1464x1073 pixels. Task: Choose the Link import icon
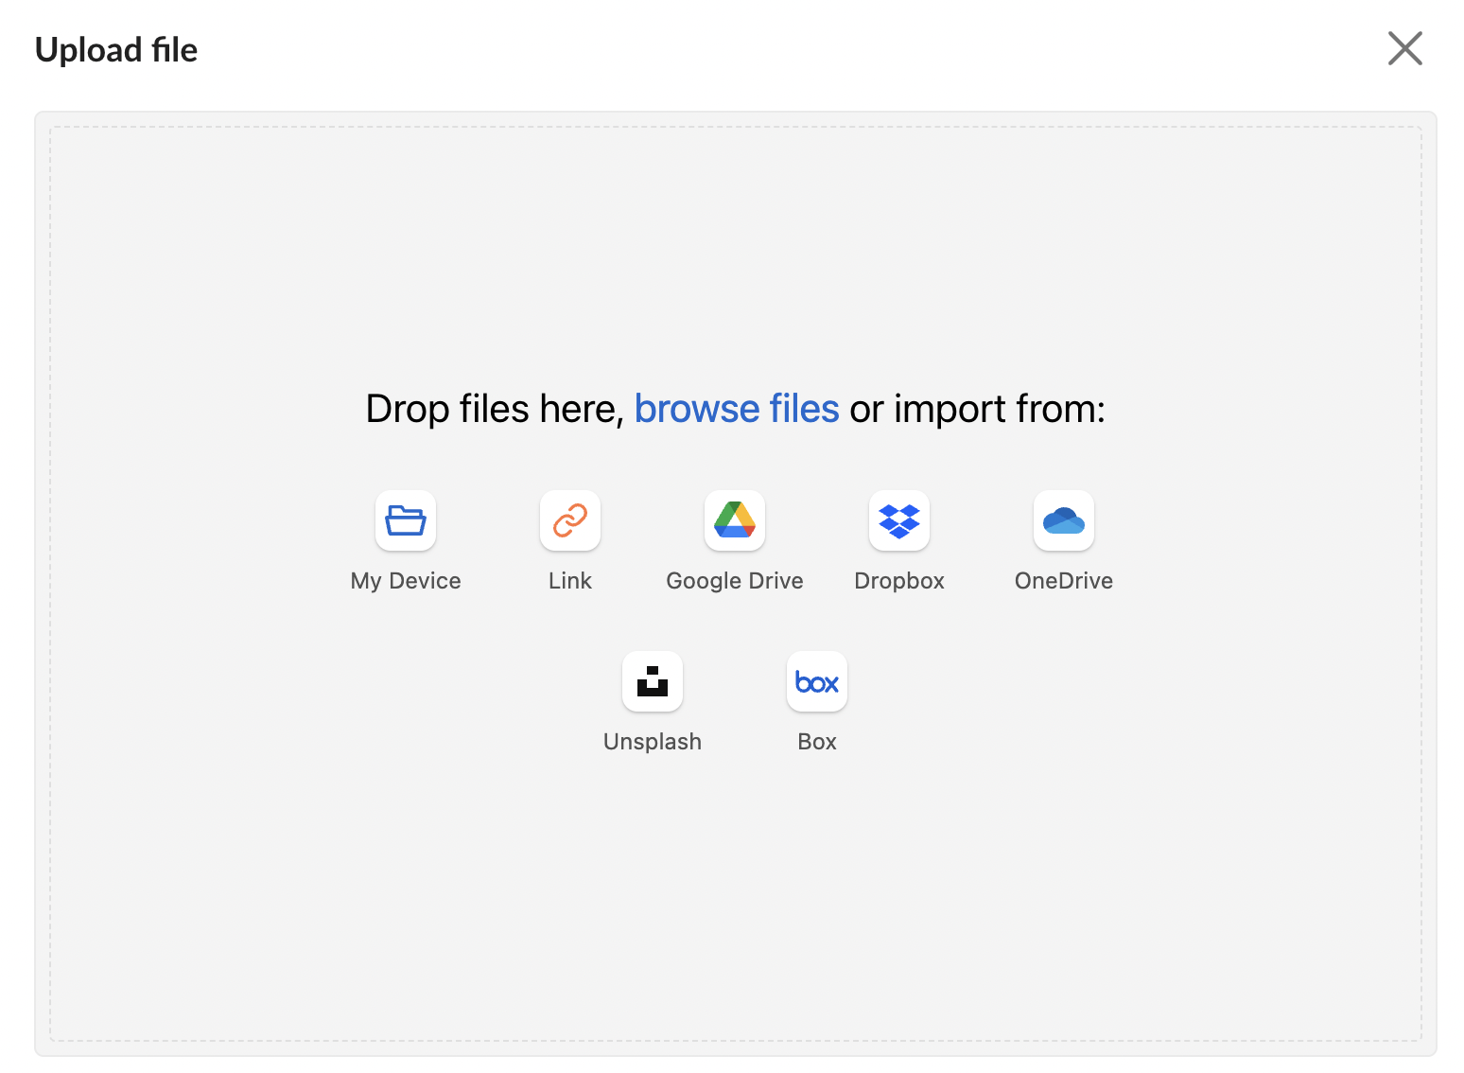pyautogui.click(x=570, y=520)
